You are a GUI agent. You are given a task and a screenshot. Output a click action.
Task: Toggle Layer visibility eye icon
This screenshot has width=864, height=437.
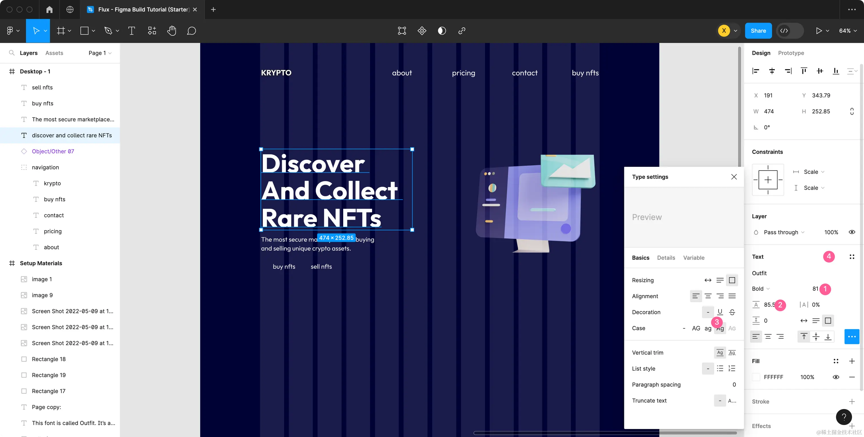(852, 232)
